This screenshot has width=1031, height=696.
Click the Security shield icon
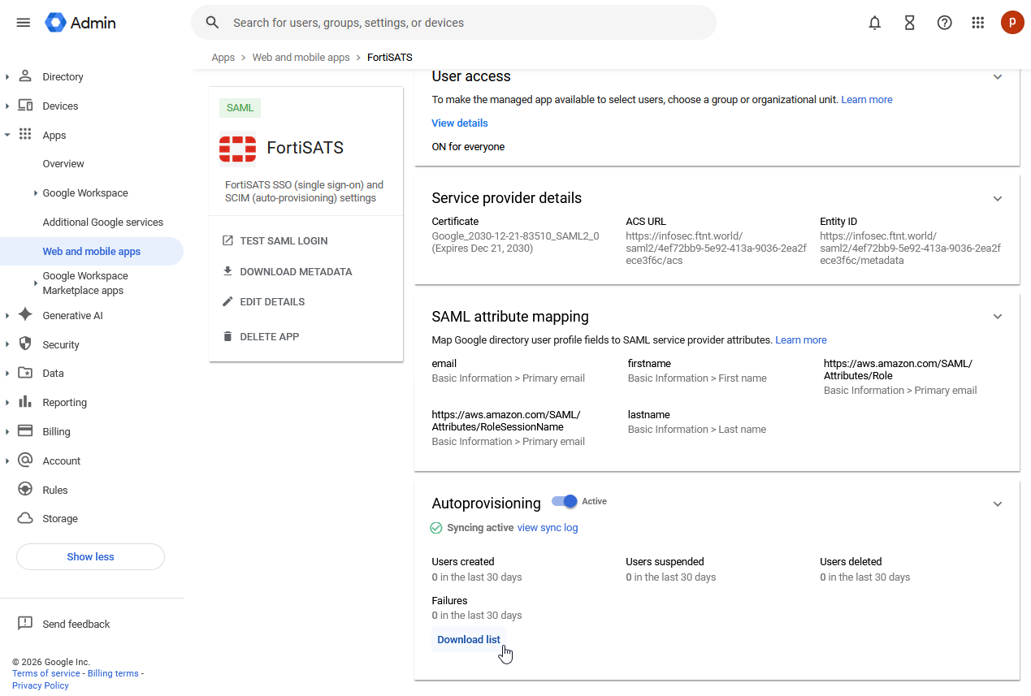click(x=25, y=344)
